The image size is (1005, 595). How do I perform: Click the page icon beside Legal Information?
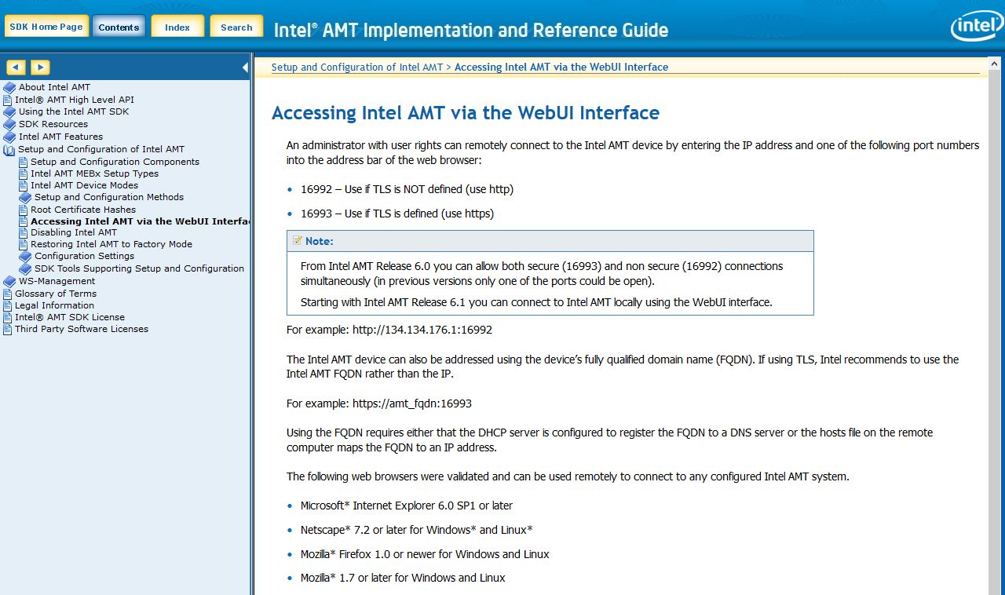[8, 305]
